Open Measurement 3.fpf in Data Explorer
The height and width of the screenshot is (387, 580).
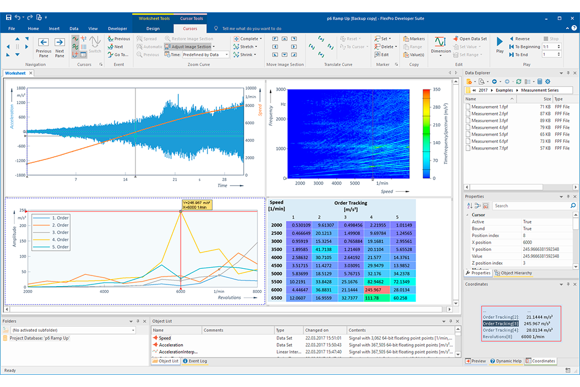pyautogui.click(x=489, y=120)
